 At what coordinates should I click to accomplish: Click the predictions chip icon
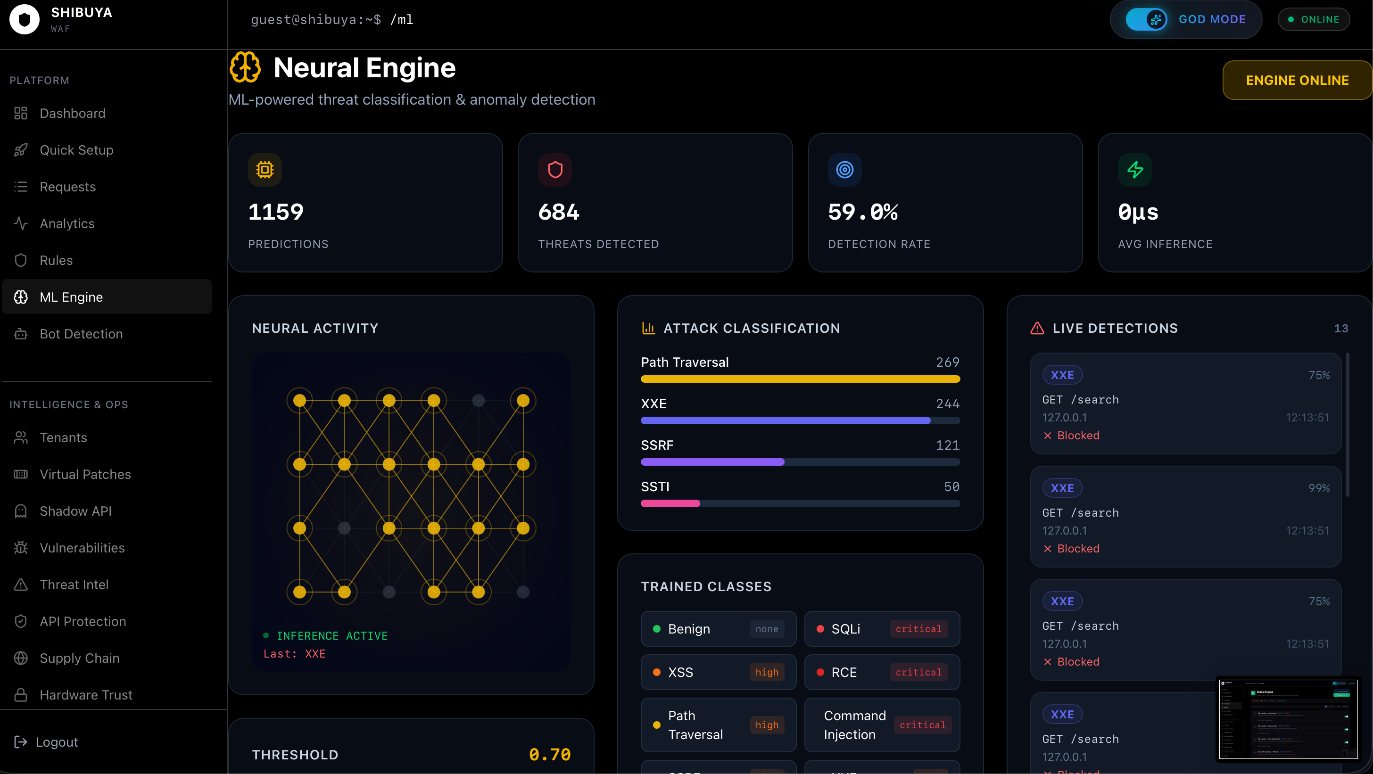pos(265,170)
